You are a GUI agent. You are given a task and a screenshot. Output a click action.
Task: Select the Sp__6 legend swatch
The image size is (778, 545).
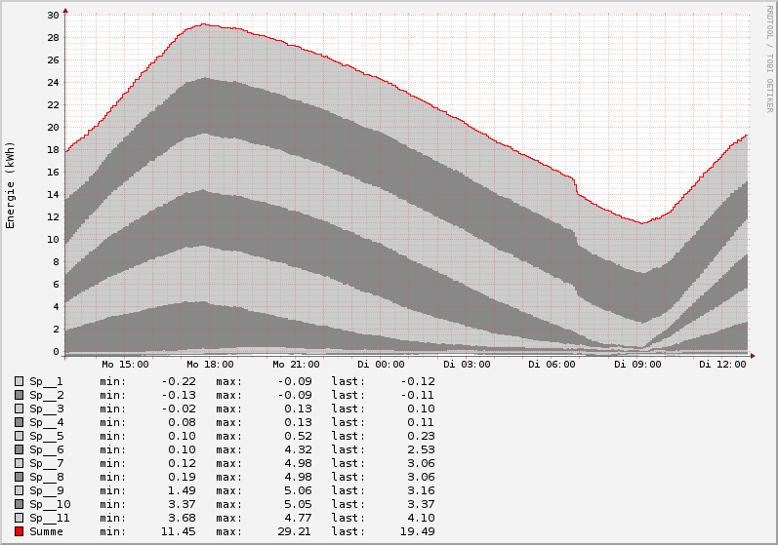point(19,449)
